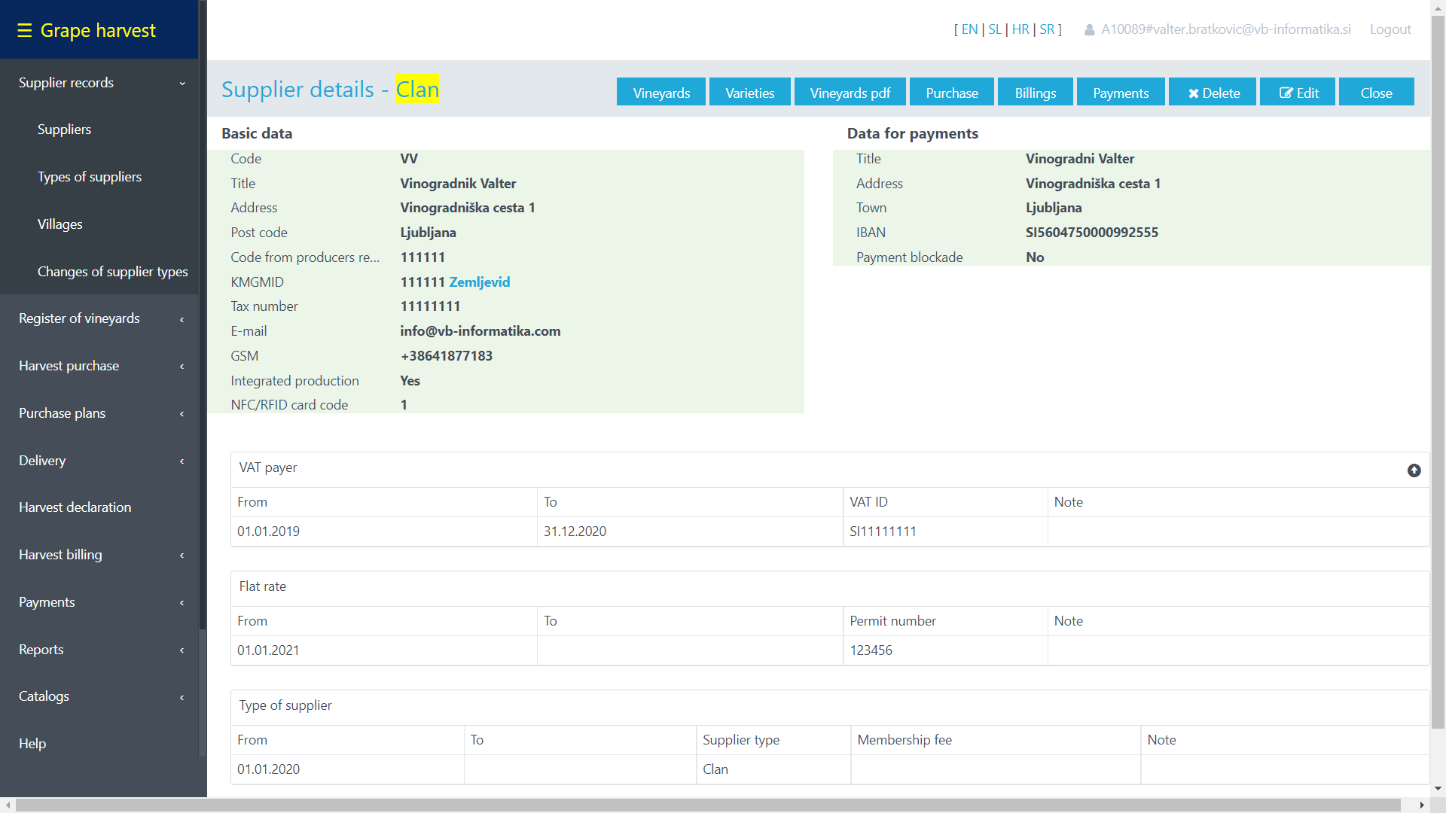Switch language to EN
The width and height of the screenshot is (1446, 813).
pyautogui.click(x=969, y=29)
